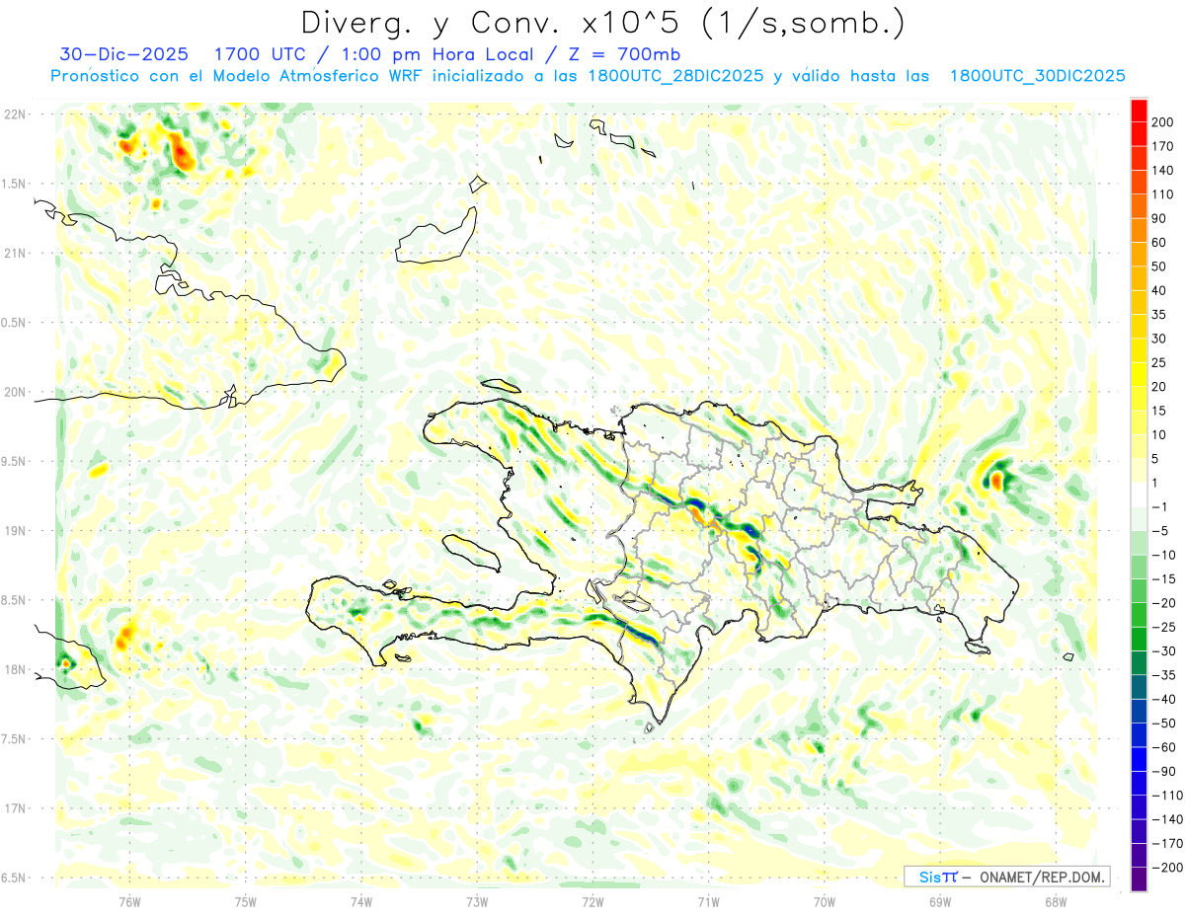
Task: Click the "68W" longitude label
Action: tap(1056, 901)
